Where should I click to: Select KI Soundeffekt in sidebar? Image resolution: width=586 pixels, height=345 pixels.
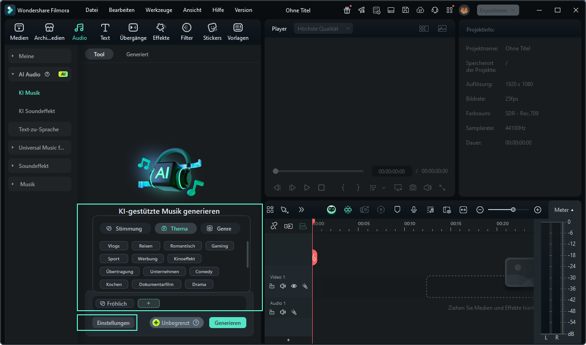tap(37, 111)
